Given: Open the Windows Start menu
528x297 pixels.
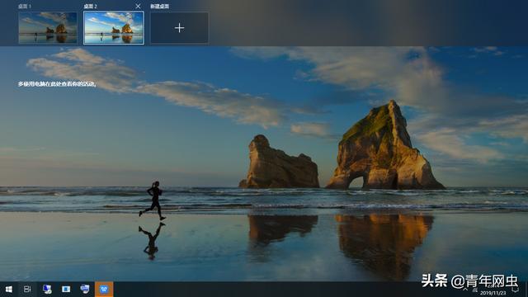Looking at the screenshot, I should point(9,290).
